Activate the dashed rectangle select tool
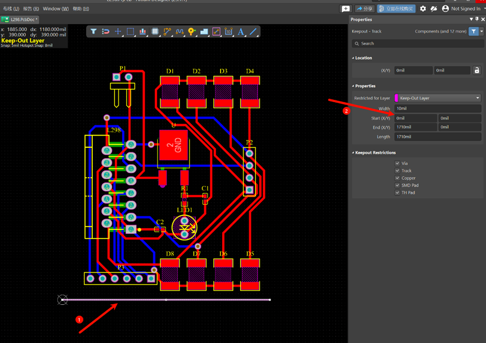This screenshot has height=343, width=486. pyautogui.click(x=130, y=31)
